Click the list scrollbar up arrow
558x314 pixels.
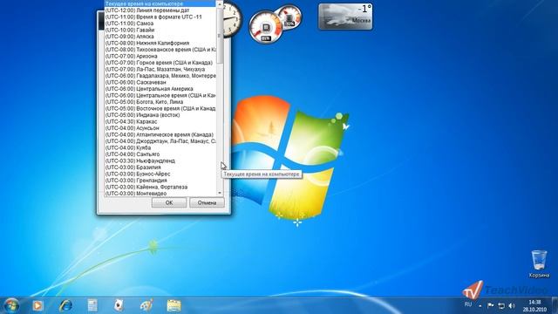220,4
